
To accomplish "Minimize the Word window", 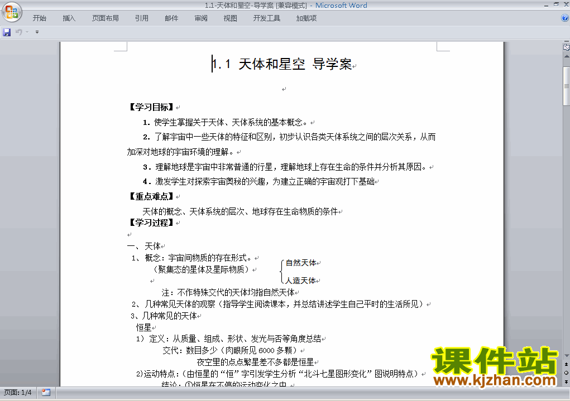I will click(x=547, y=5).
